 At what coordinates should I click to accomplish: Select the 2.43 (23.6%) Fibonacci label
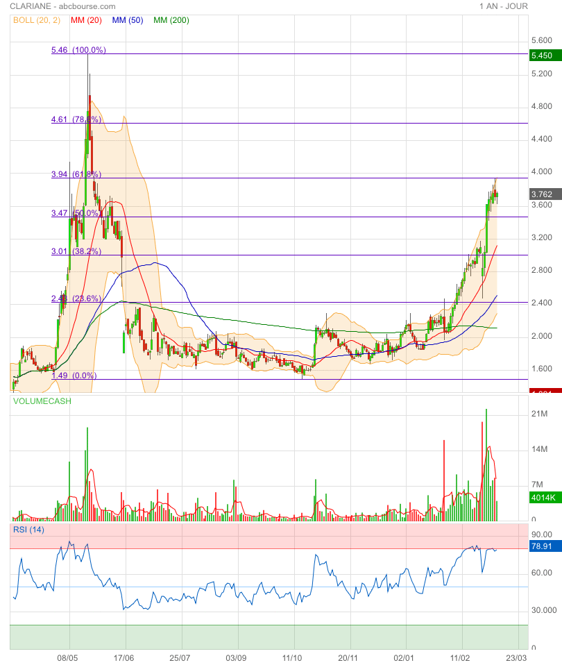[x=76, y=298]
